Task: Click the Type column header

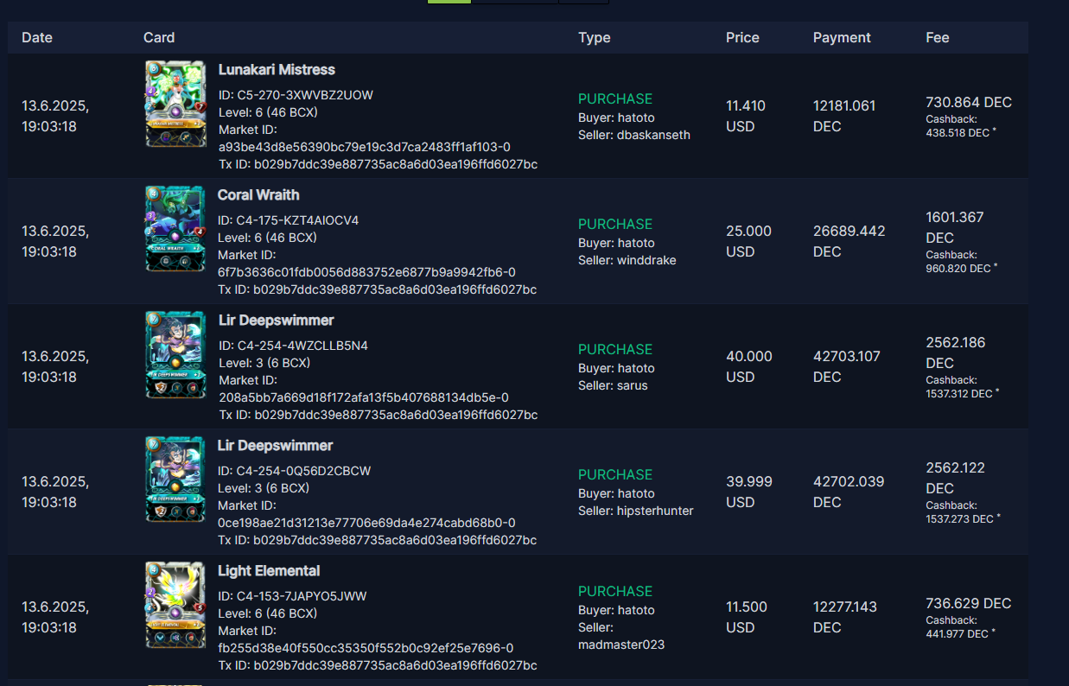Action: [x=595, y=37]
